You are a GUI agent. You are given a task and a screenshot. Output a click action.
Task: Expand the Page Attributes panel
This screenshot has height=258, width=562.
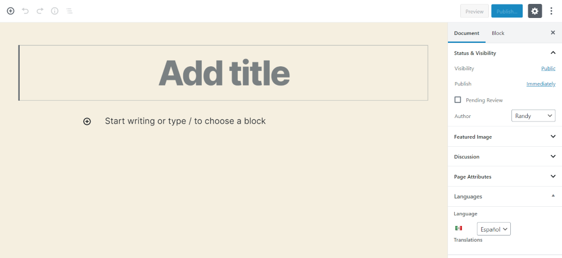(x=504, y=176)
